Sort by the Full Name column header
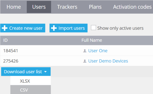Viewport: 153px width, 94px height. coord(92,40)
